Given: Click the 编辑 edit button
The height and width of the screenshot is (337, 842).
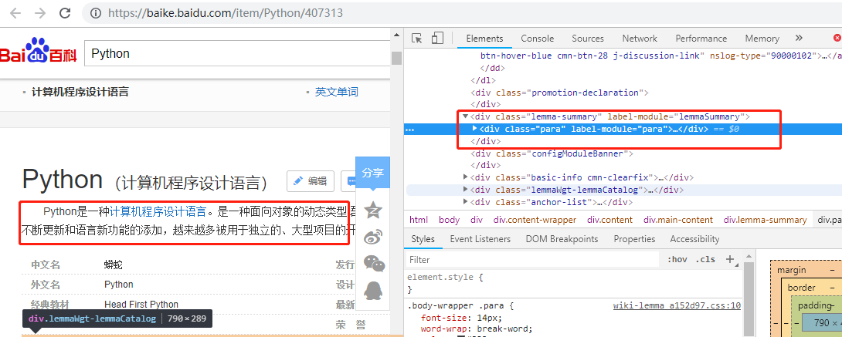Looking at the screenshot, I should (x=311, y=181).
